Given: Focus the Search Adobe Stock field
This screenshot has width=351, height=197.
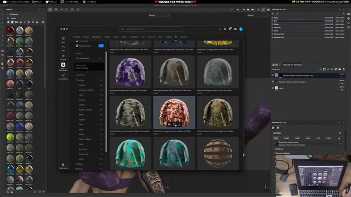Looking at the screenshot, I should [x=151, y=29].
